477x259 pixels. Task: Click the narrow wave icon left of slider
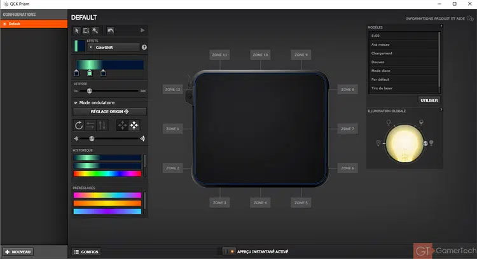[x=76, y=139]
